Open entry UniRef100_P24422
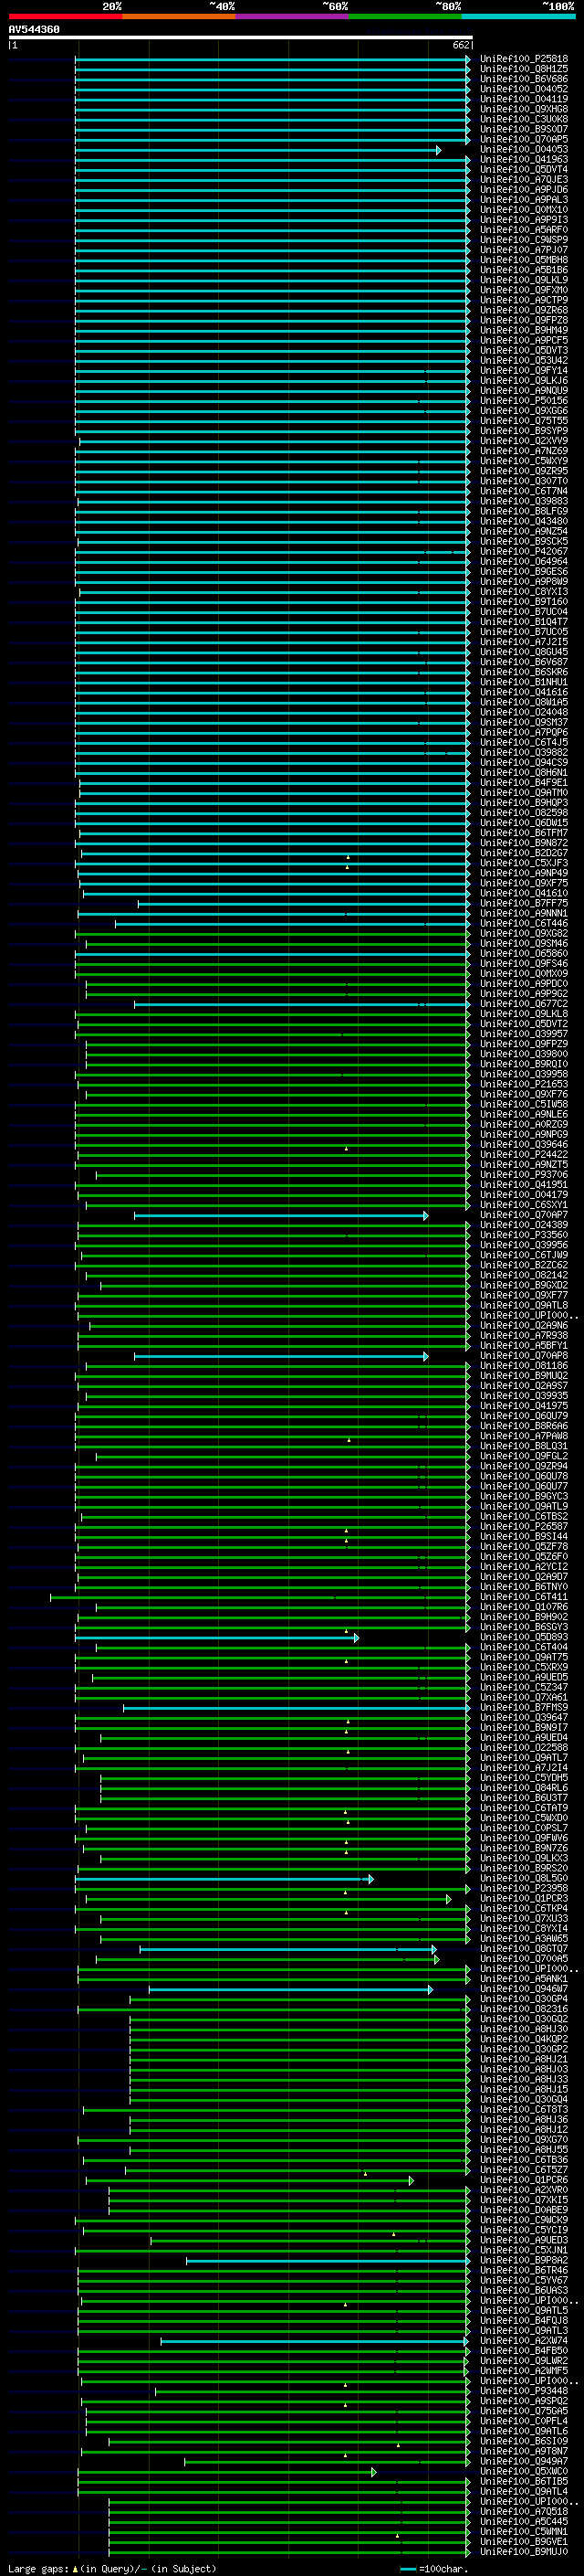The width and height of the screenshot is (584, 2576). click(x=523, y=1155)
